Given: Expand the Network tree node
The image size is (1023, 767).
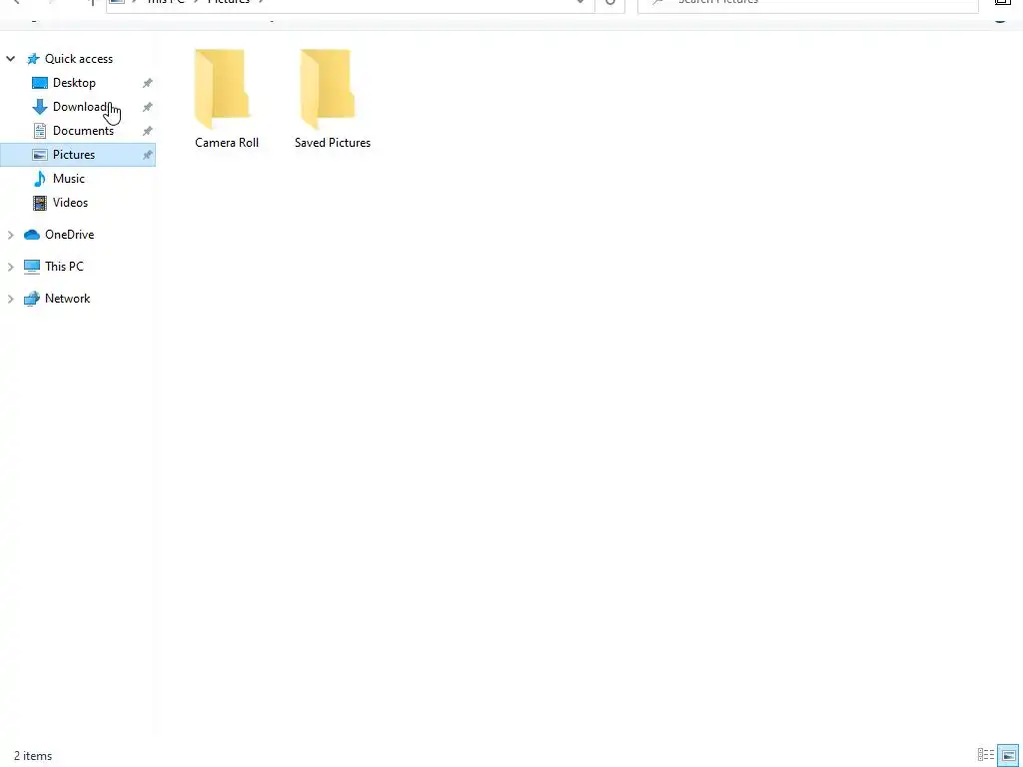Looking at the screenshot, I should click(10, 299).
